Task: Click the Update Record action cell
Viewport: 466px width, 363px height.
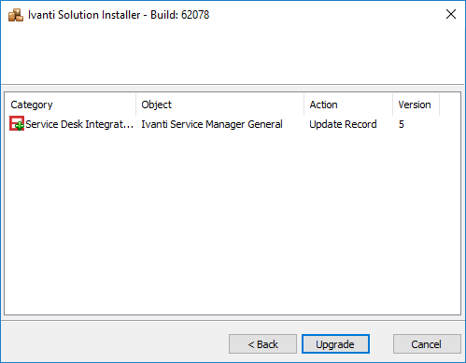Action: point(343,124)
